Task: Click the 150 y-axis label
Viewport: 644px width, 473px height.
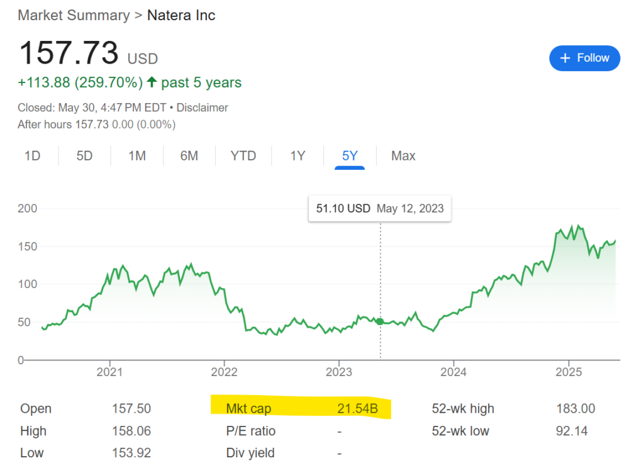Action: tap(28, 247)
